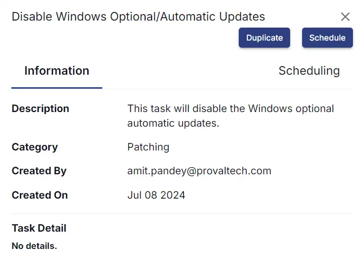Click the Description field label
Screen dimensions: 360x256
tap(41, 109)
